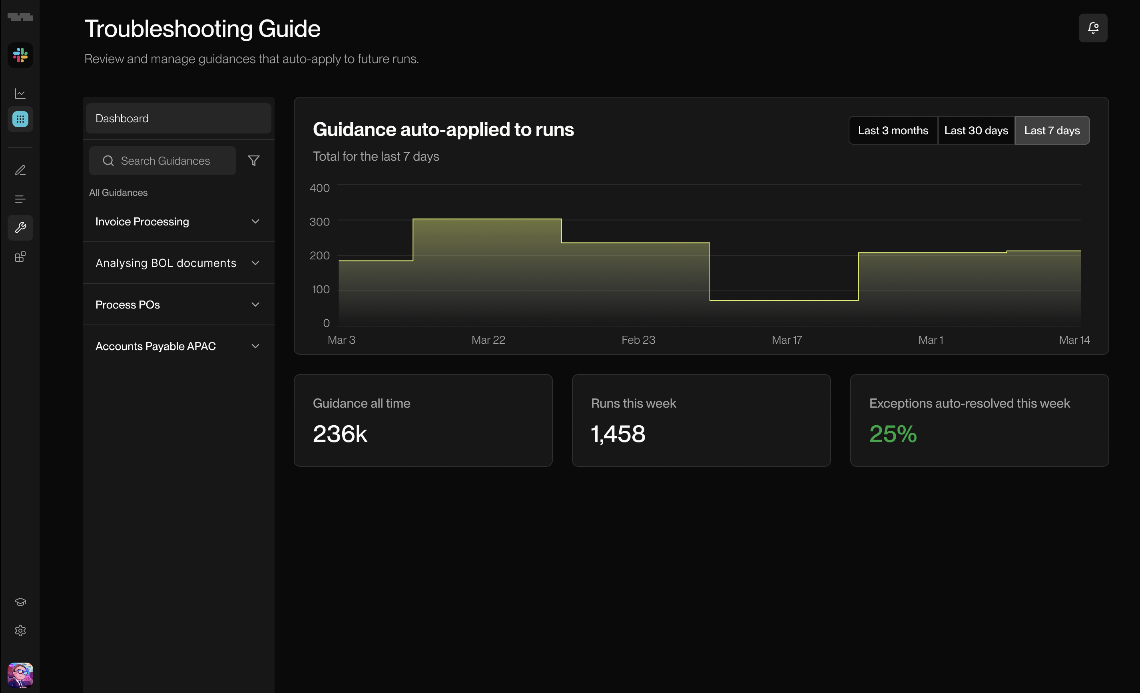Image resolution: width=1140 pixels, height=693 pixels.
Task: Open the settings gear icon
Action: tap(20, 631)
